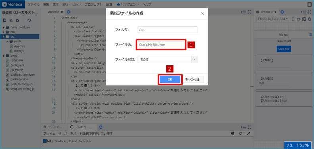The width and height of the screenshot is (314, 149).
Task: Open the iPhone 8 device size dropdown
Action: pos(273,19)
